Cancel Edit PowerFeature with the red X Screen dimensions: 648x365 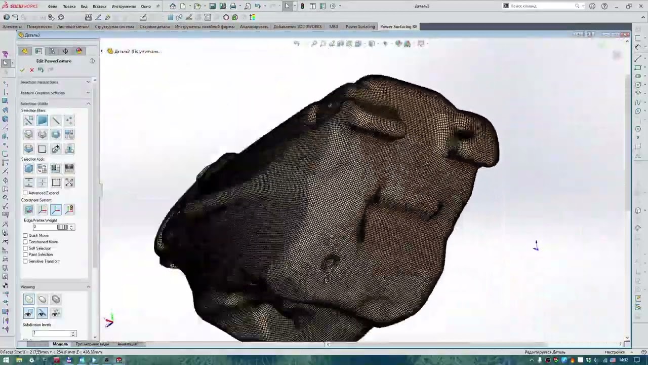pos(31,70)
